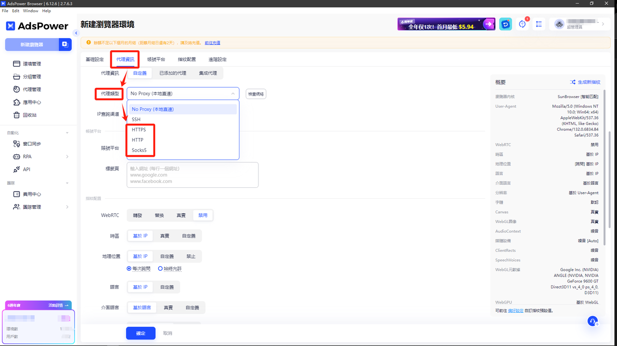
Task: Set WebRTC option to 禁用
Action: pos(202,215)
